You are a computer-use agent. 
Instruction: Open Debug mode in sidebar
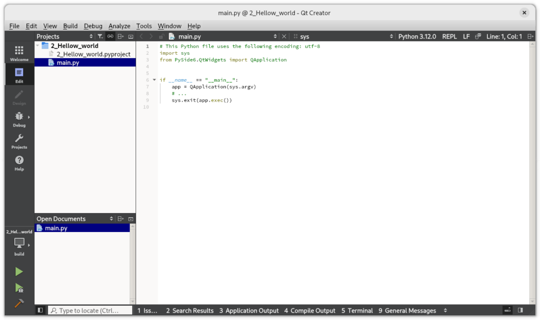(19, 119)
